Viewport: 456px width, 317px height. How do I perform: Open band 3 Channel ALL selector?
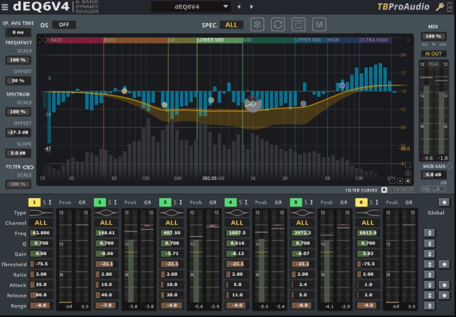[x=172, y=223]
